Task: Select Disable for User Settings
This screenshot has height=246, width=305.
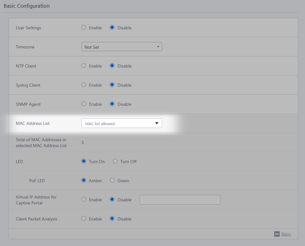Action: tap(112, 27)
